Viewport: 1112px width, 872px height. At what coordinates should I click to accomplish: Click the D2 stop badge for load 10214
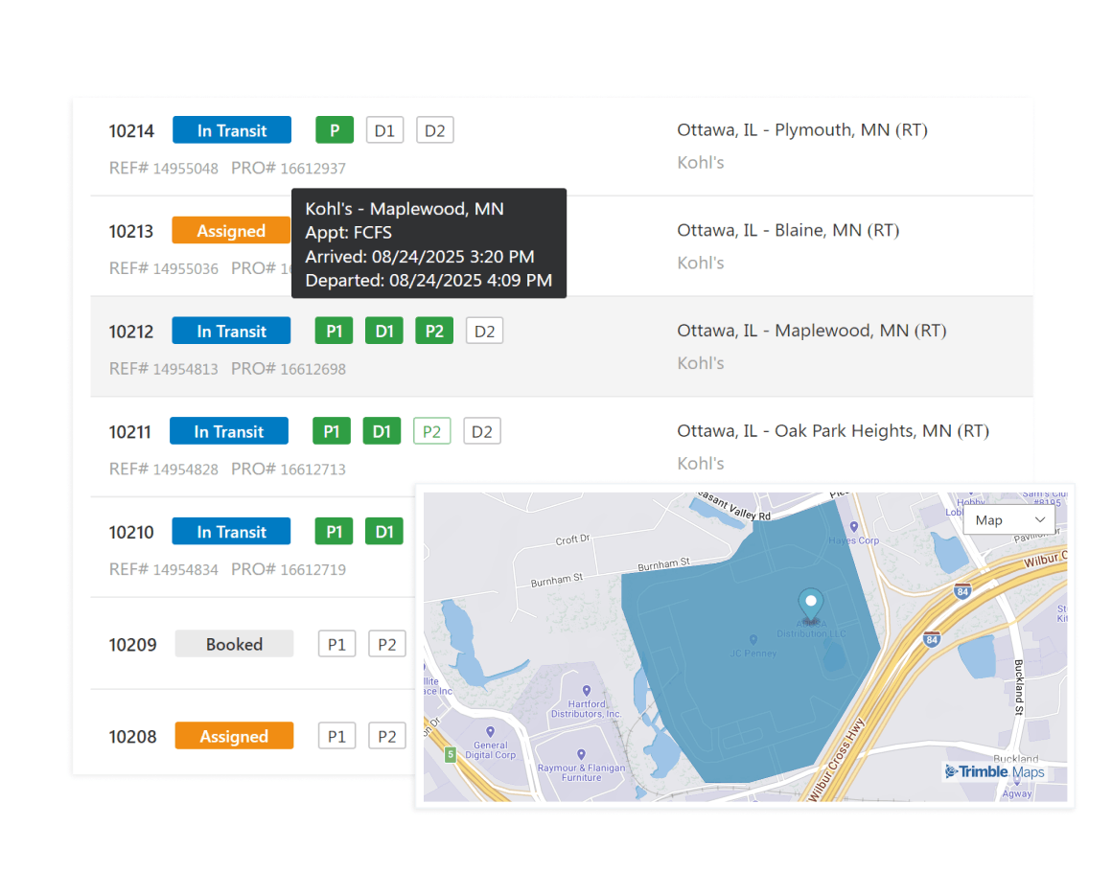[434, 130]
